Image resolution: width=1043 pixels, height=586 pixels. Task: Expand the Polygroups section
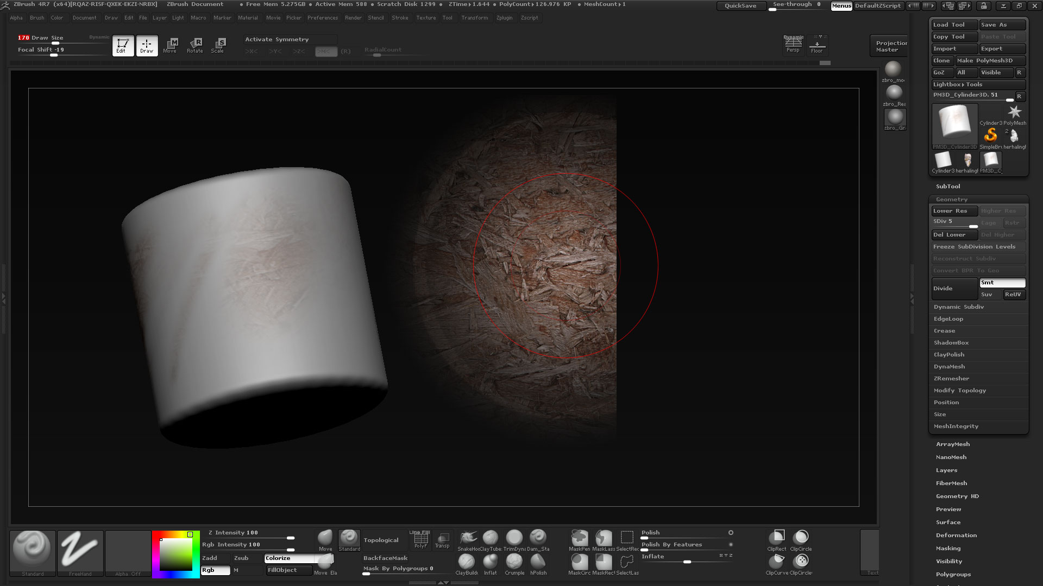click(953, 574)
